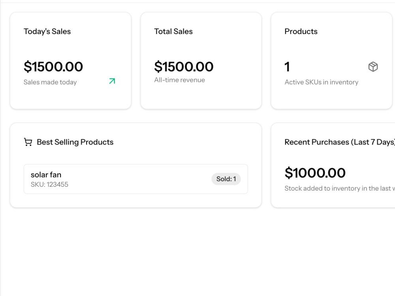395x296 pixels.
Task: Click the $1000.00 recent purchases amount
Action: 315,173
